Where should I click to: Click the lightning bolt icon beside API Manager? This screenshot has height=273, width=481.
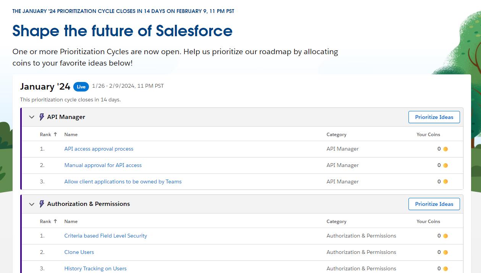click(42, 117)
